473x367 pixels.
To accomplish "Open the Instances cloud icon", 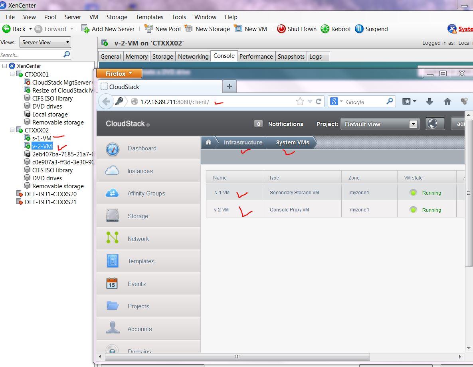I will point(112,171).
